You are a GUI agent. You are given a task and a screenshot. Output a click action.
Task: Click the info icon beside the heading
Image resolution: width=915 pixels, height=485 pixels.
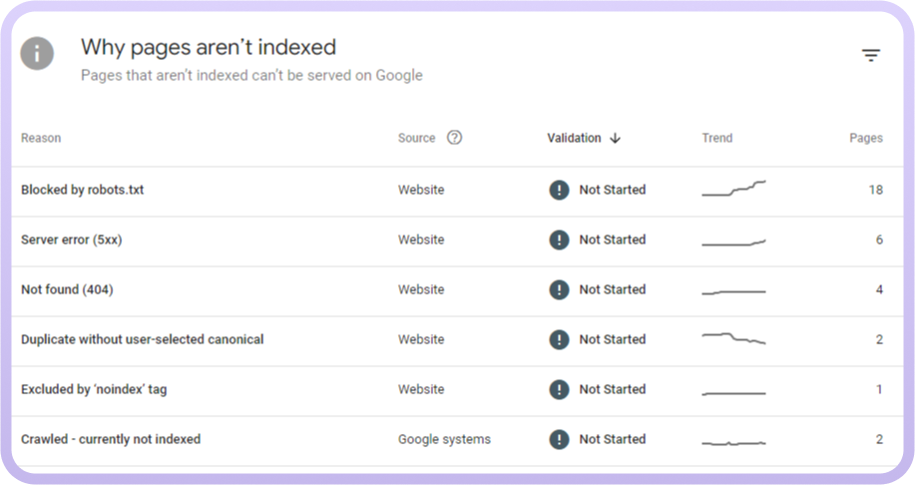point(37,53)
